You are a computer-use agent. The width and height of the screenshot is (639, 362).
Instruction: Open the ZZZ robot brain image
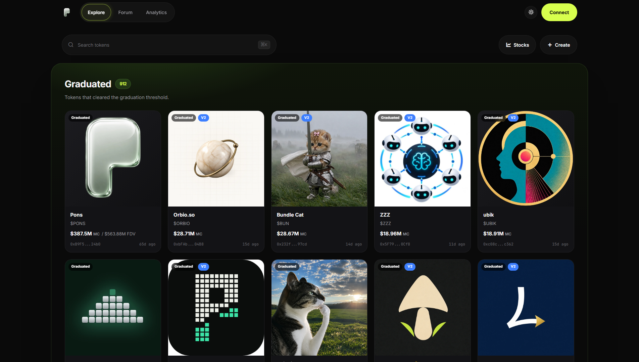[x=423, y=159]
